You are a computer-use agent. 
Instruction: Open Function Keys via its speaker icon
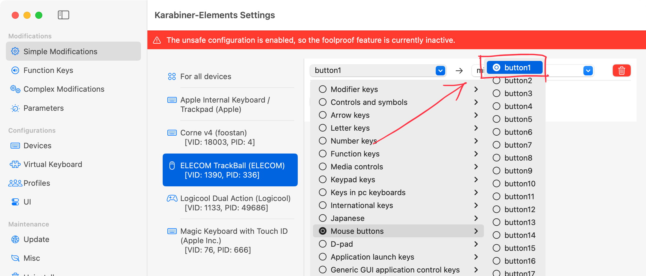(15, 70)
